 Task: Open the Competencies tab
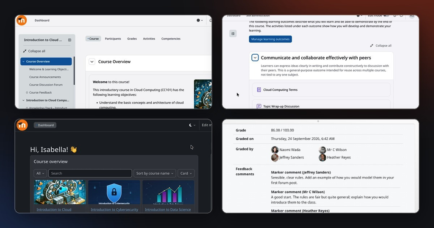click(171, 39)
